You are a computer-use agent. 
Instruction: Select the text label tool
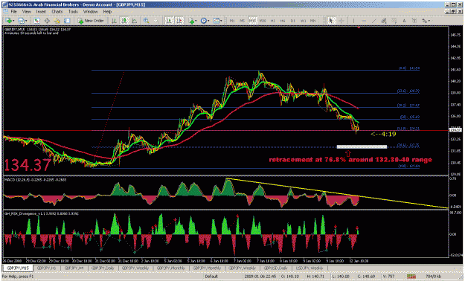[x=414, y=21]
